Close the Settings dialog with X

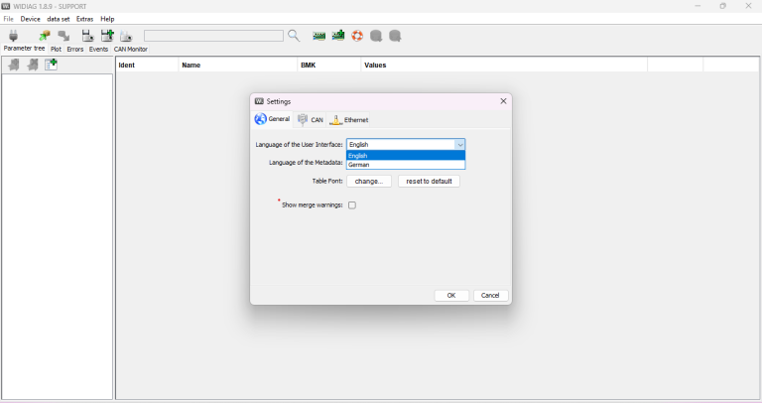503,101
